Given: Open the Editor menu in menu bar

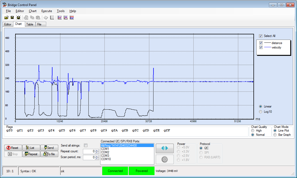Looking at the screenshot, I should (x=20, y=11).
